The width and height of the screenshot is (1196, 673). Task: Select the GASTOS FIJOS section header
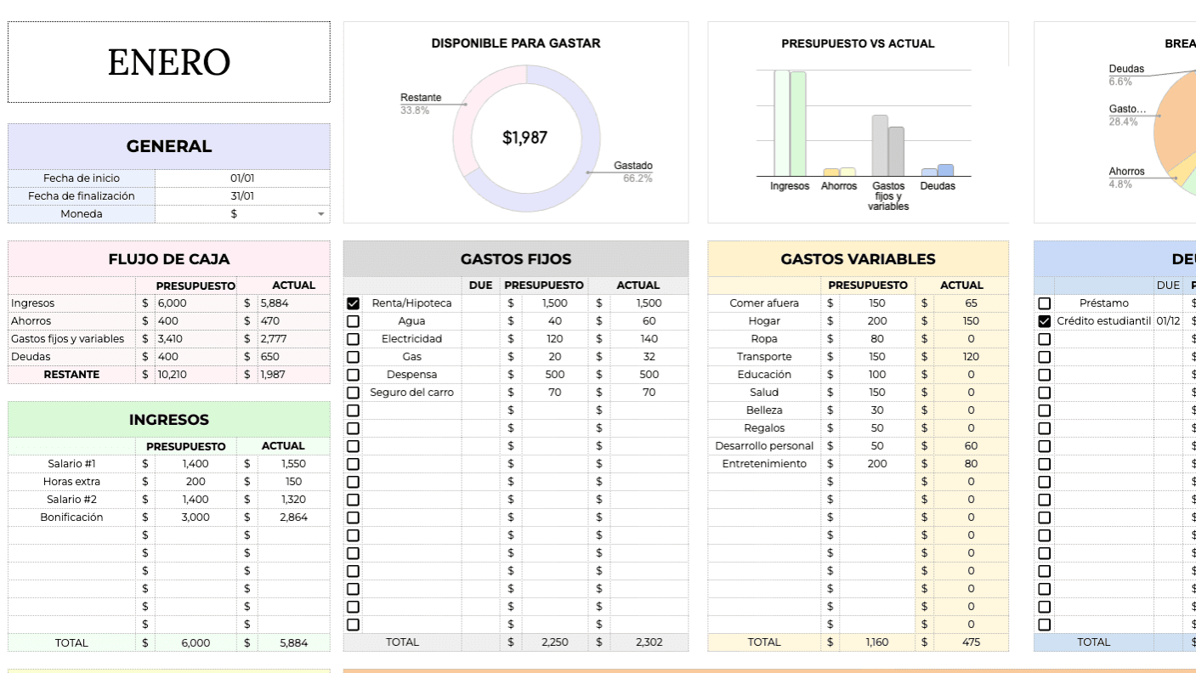[x=516, y=259]
